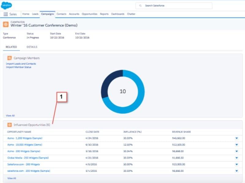Click close date 6/10/2016 cell
Image resolution: width=245 pixels, height=183 pixels.
click(x=92, y=145)
